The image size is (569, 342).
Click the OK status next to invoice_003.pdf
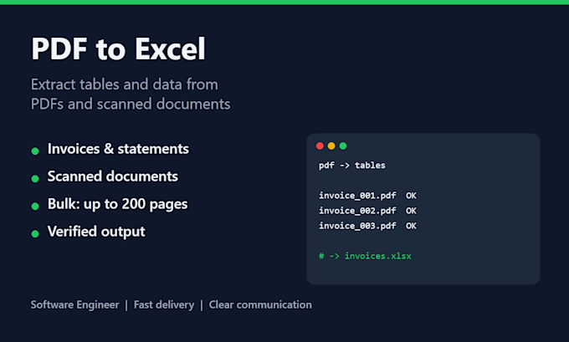pyautogui.click(x=411, y=226)
